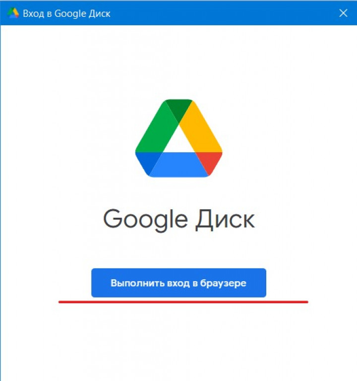
Task: Click the "Вход в Google Диск" title text
Action: pos(66,13)
